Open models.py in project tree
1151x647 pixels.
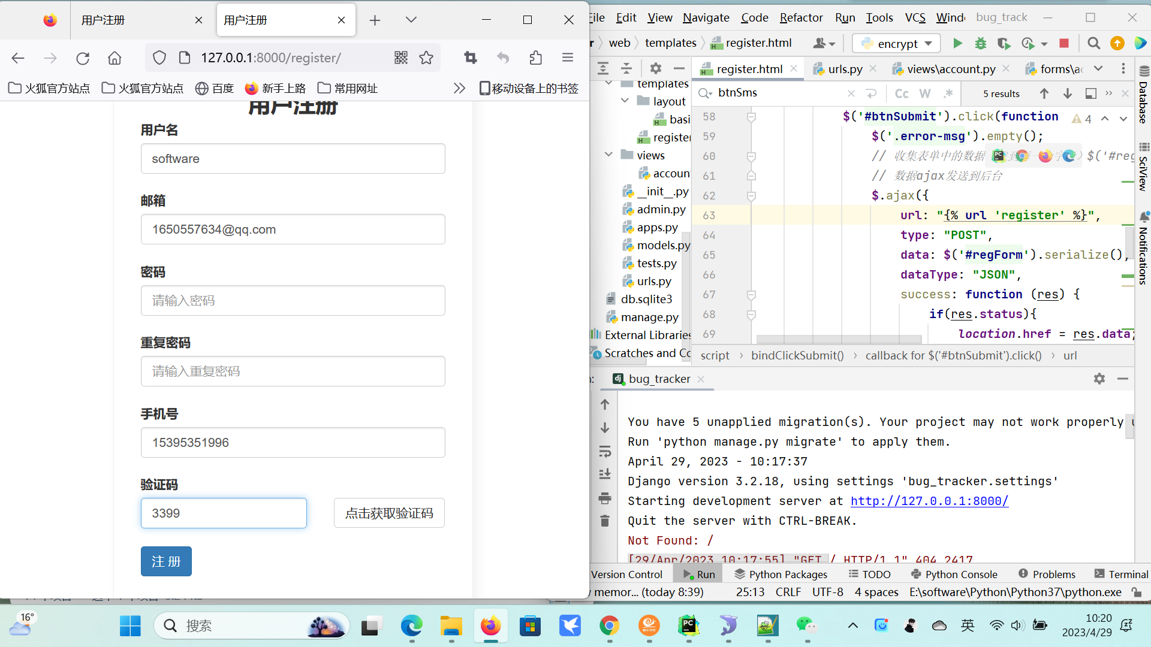point(656,245)
